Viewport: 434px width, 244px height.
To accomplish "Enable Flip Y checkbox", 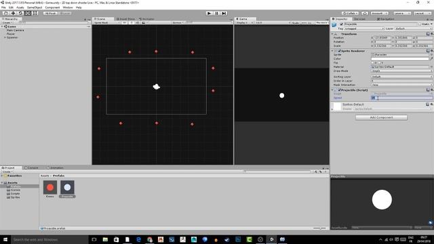I will click(380, 63).
